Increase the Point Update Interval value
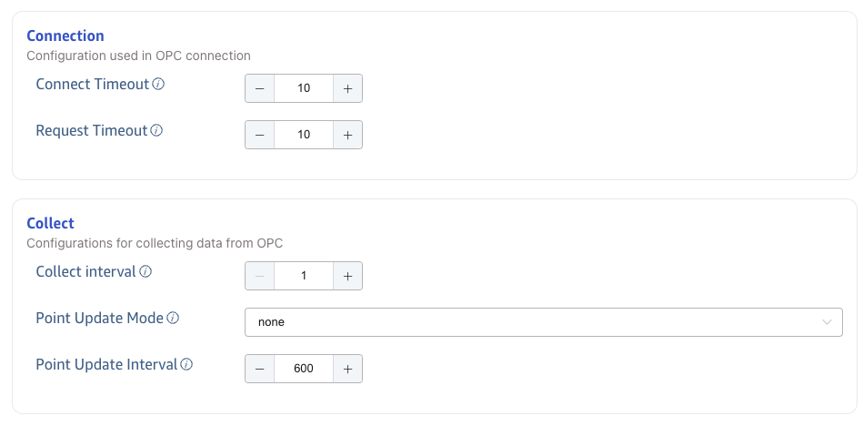Screen dimensions: 863x426 347,369
